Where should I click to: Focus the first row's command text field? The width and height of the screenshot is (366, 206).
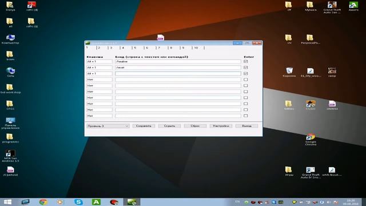point(178,61)
